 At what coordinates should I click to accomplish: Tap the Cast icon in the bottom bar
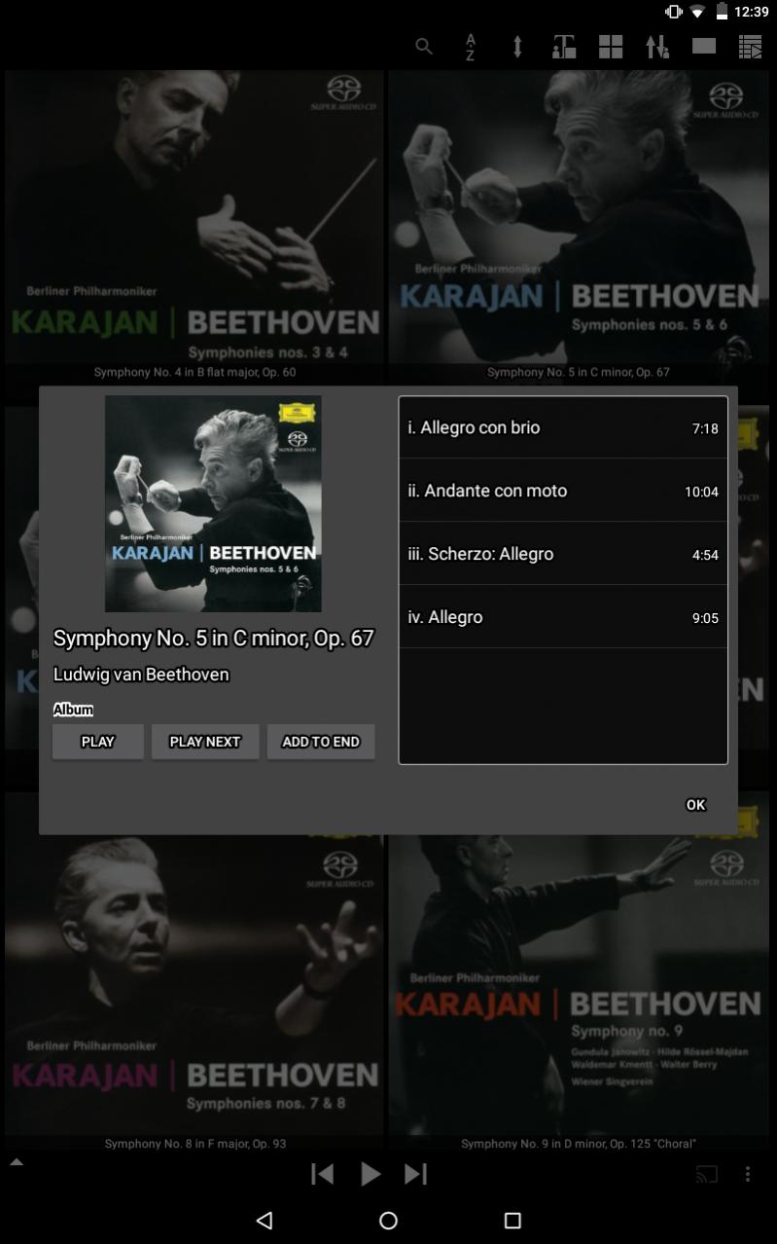[x=707, y=1174]
